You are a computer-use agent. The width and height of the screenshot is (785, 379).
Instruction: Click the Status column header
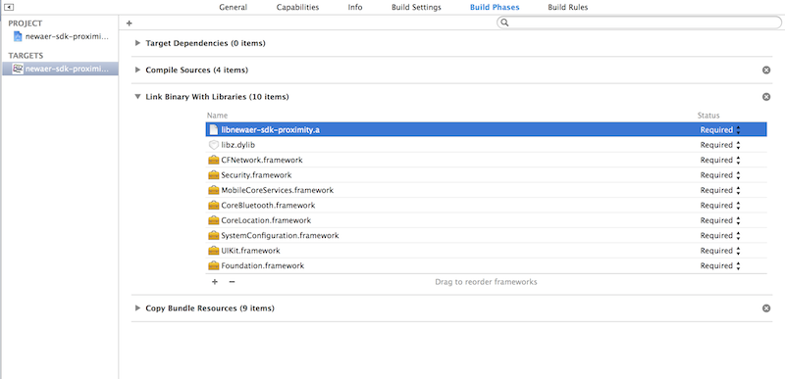pos(708,116)
